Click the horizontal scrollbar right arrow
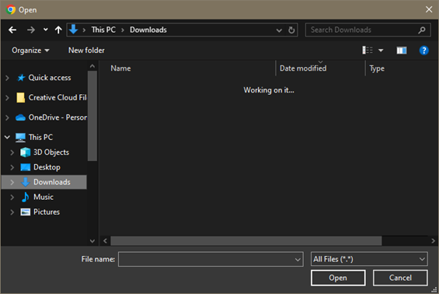The width and height of the screenshot is (439, 294). [433, 241]
